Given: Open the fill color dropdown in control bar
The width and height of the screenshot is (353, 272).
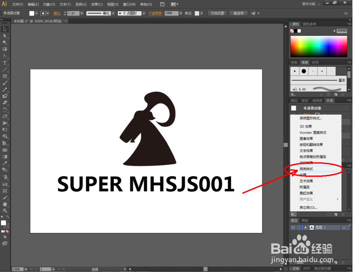Looking at the screenshot, I should (x=36, y=13).
